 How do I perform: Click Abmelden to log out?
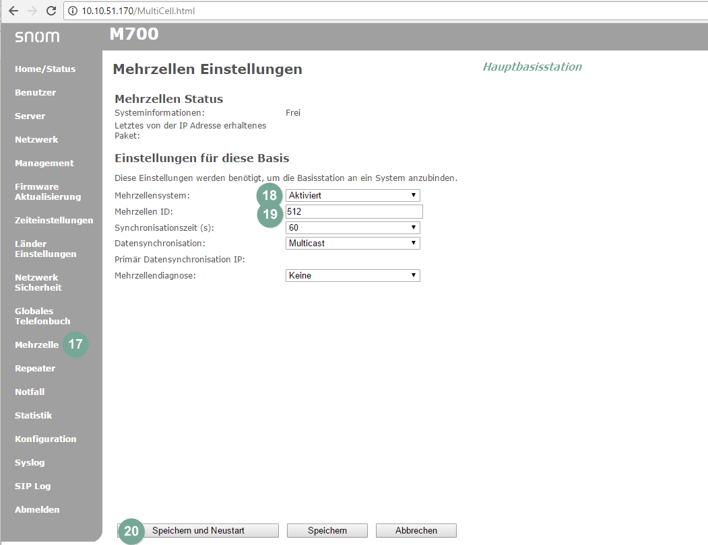[37, 510]
